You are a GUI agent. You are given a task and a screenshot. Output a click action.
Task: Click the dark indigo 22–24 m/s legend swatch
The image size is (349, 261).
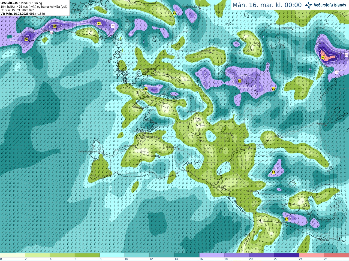287,255
